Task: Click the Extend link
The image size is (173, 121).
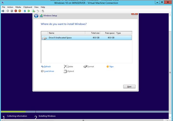Action: click(71, 71)
